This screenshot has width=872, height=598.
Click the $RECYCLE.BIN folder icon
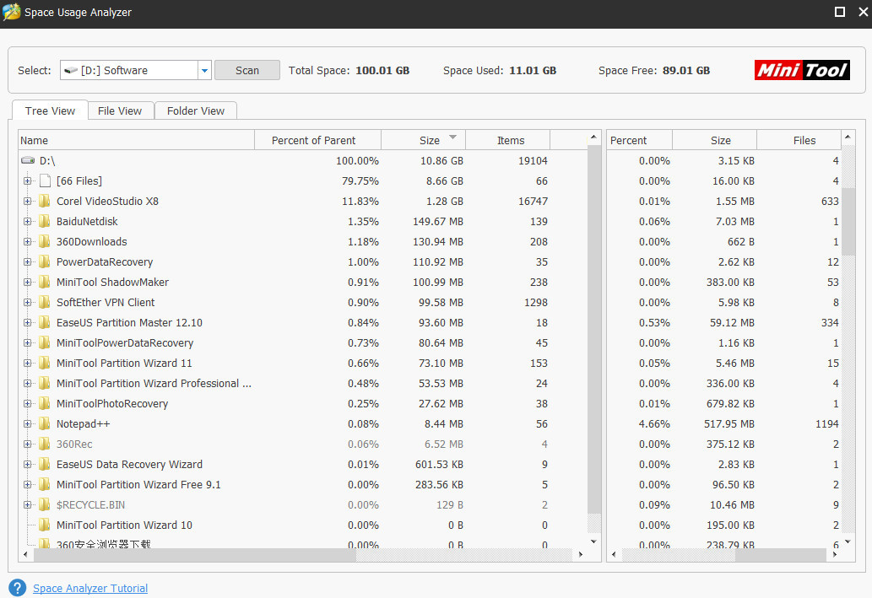pyautogui.click(x=45, y=505)
